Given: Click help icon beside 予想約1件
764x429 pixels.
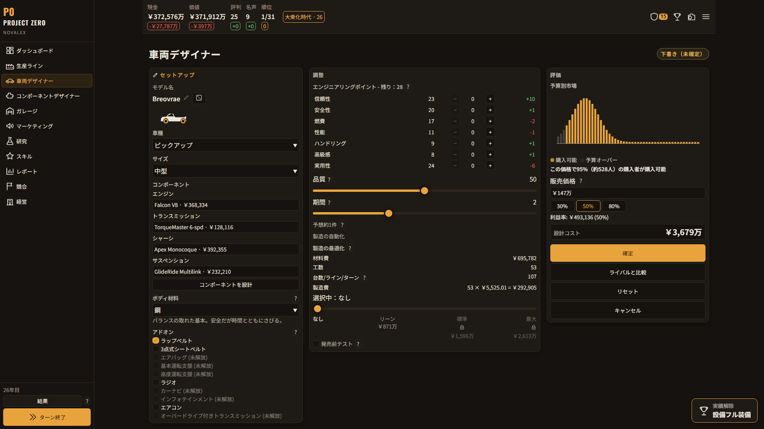Looking at the screenshot, I should [x=342, y=225].
